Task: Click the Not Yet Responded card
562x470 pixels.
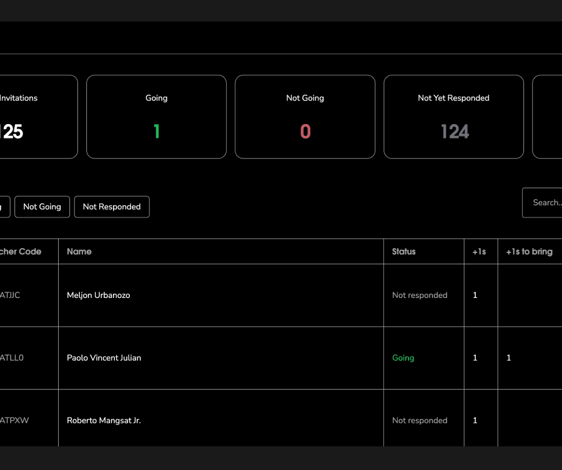Action: pyautogui.click(x=453, y=117)
